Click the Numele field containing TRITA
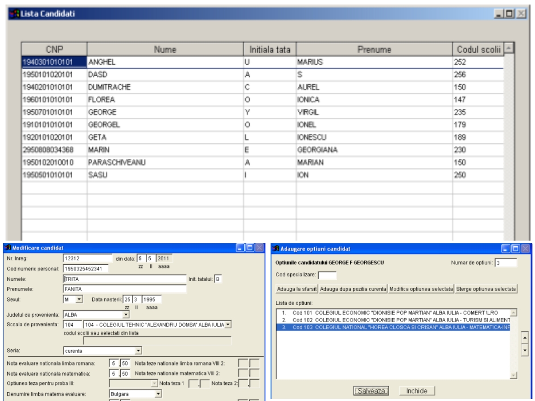Image resolution: width=535 pixels, height=401 pixels. pyautogui.click(x=124, y=279)
